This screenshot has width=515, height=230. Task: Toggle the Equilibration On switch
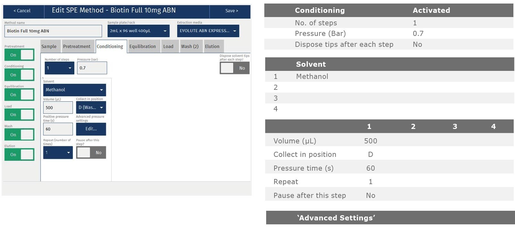click(19, 95)
